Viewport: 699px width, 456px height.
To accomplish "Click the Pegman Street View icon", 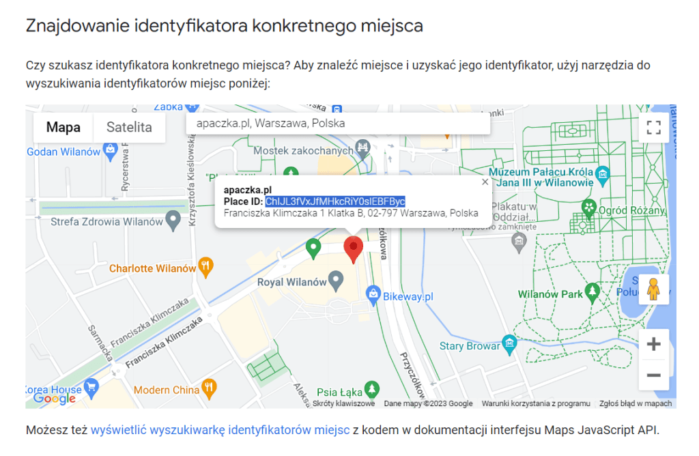I will [x=653, y=289].
